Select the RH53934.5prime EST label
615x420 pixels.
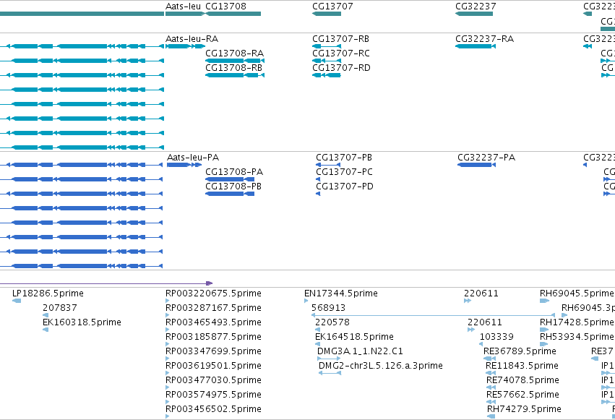click(577, 337)
